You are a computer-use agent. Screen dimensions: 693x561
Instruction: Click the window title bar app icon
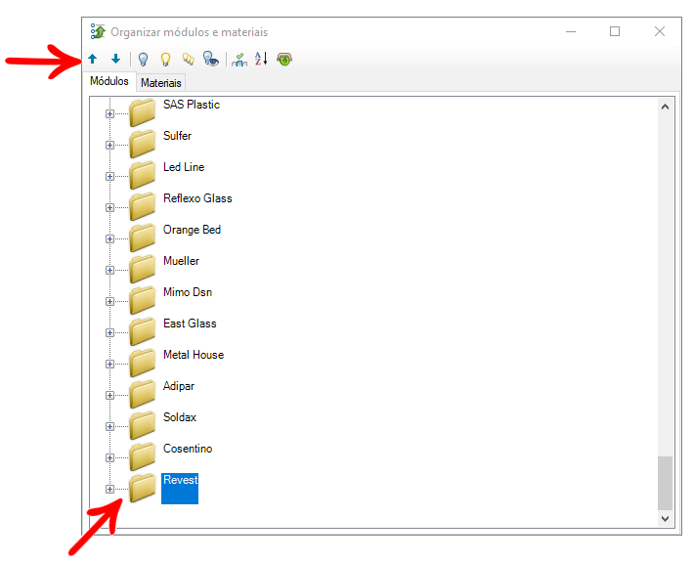coord(98,31)
